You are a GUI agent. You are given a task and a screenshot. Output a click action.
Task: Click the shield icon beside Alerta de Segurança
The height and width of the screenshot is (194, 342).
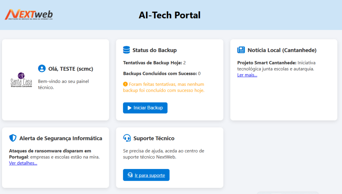point(13,138)
